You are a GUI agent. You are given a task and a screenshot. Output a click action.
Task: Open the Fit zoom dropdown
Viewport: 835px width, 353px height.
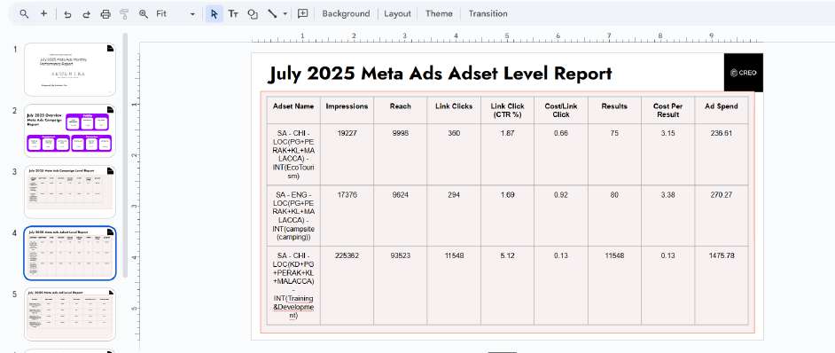point(176,14)
